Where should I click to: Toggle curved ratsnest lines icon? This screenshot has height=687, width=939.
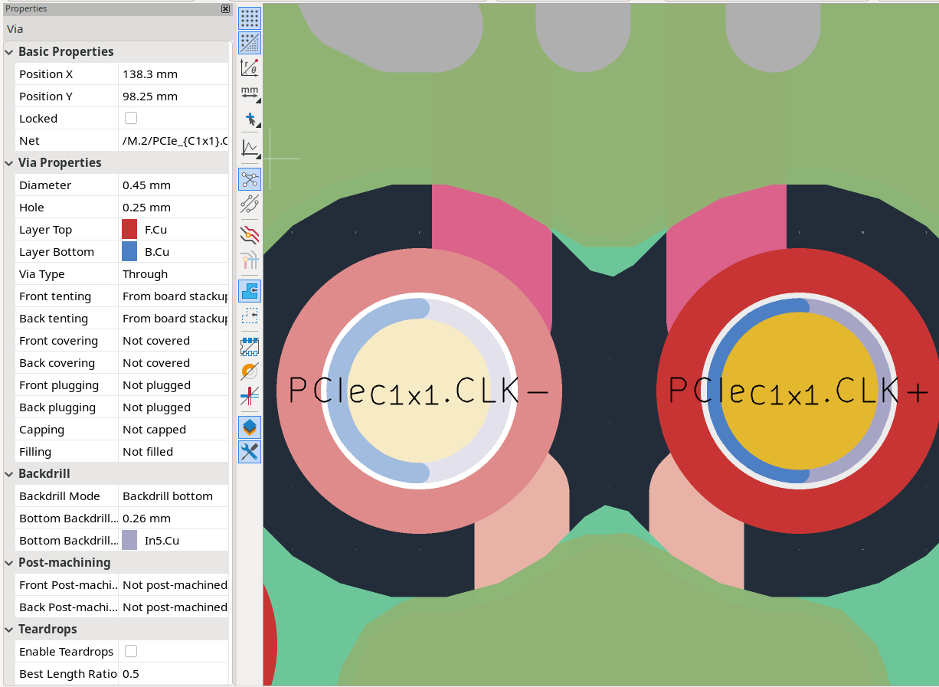pyautogui.click(x=250, y=204)
